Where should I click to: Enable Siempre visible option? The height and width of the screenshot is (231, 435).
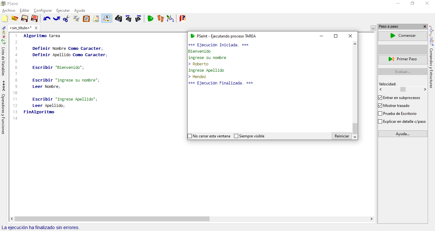point(236,136)
